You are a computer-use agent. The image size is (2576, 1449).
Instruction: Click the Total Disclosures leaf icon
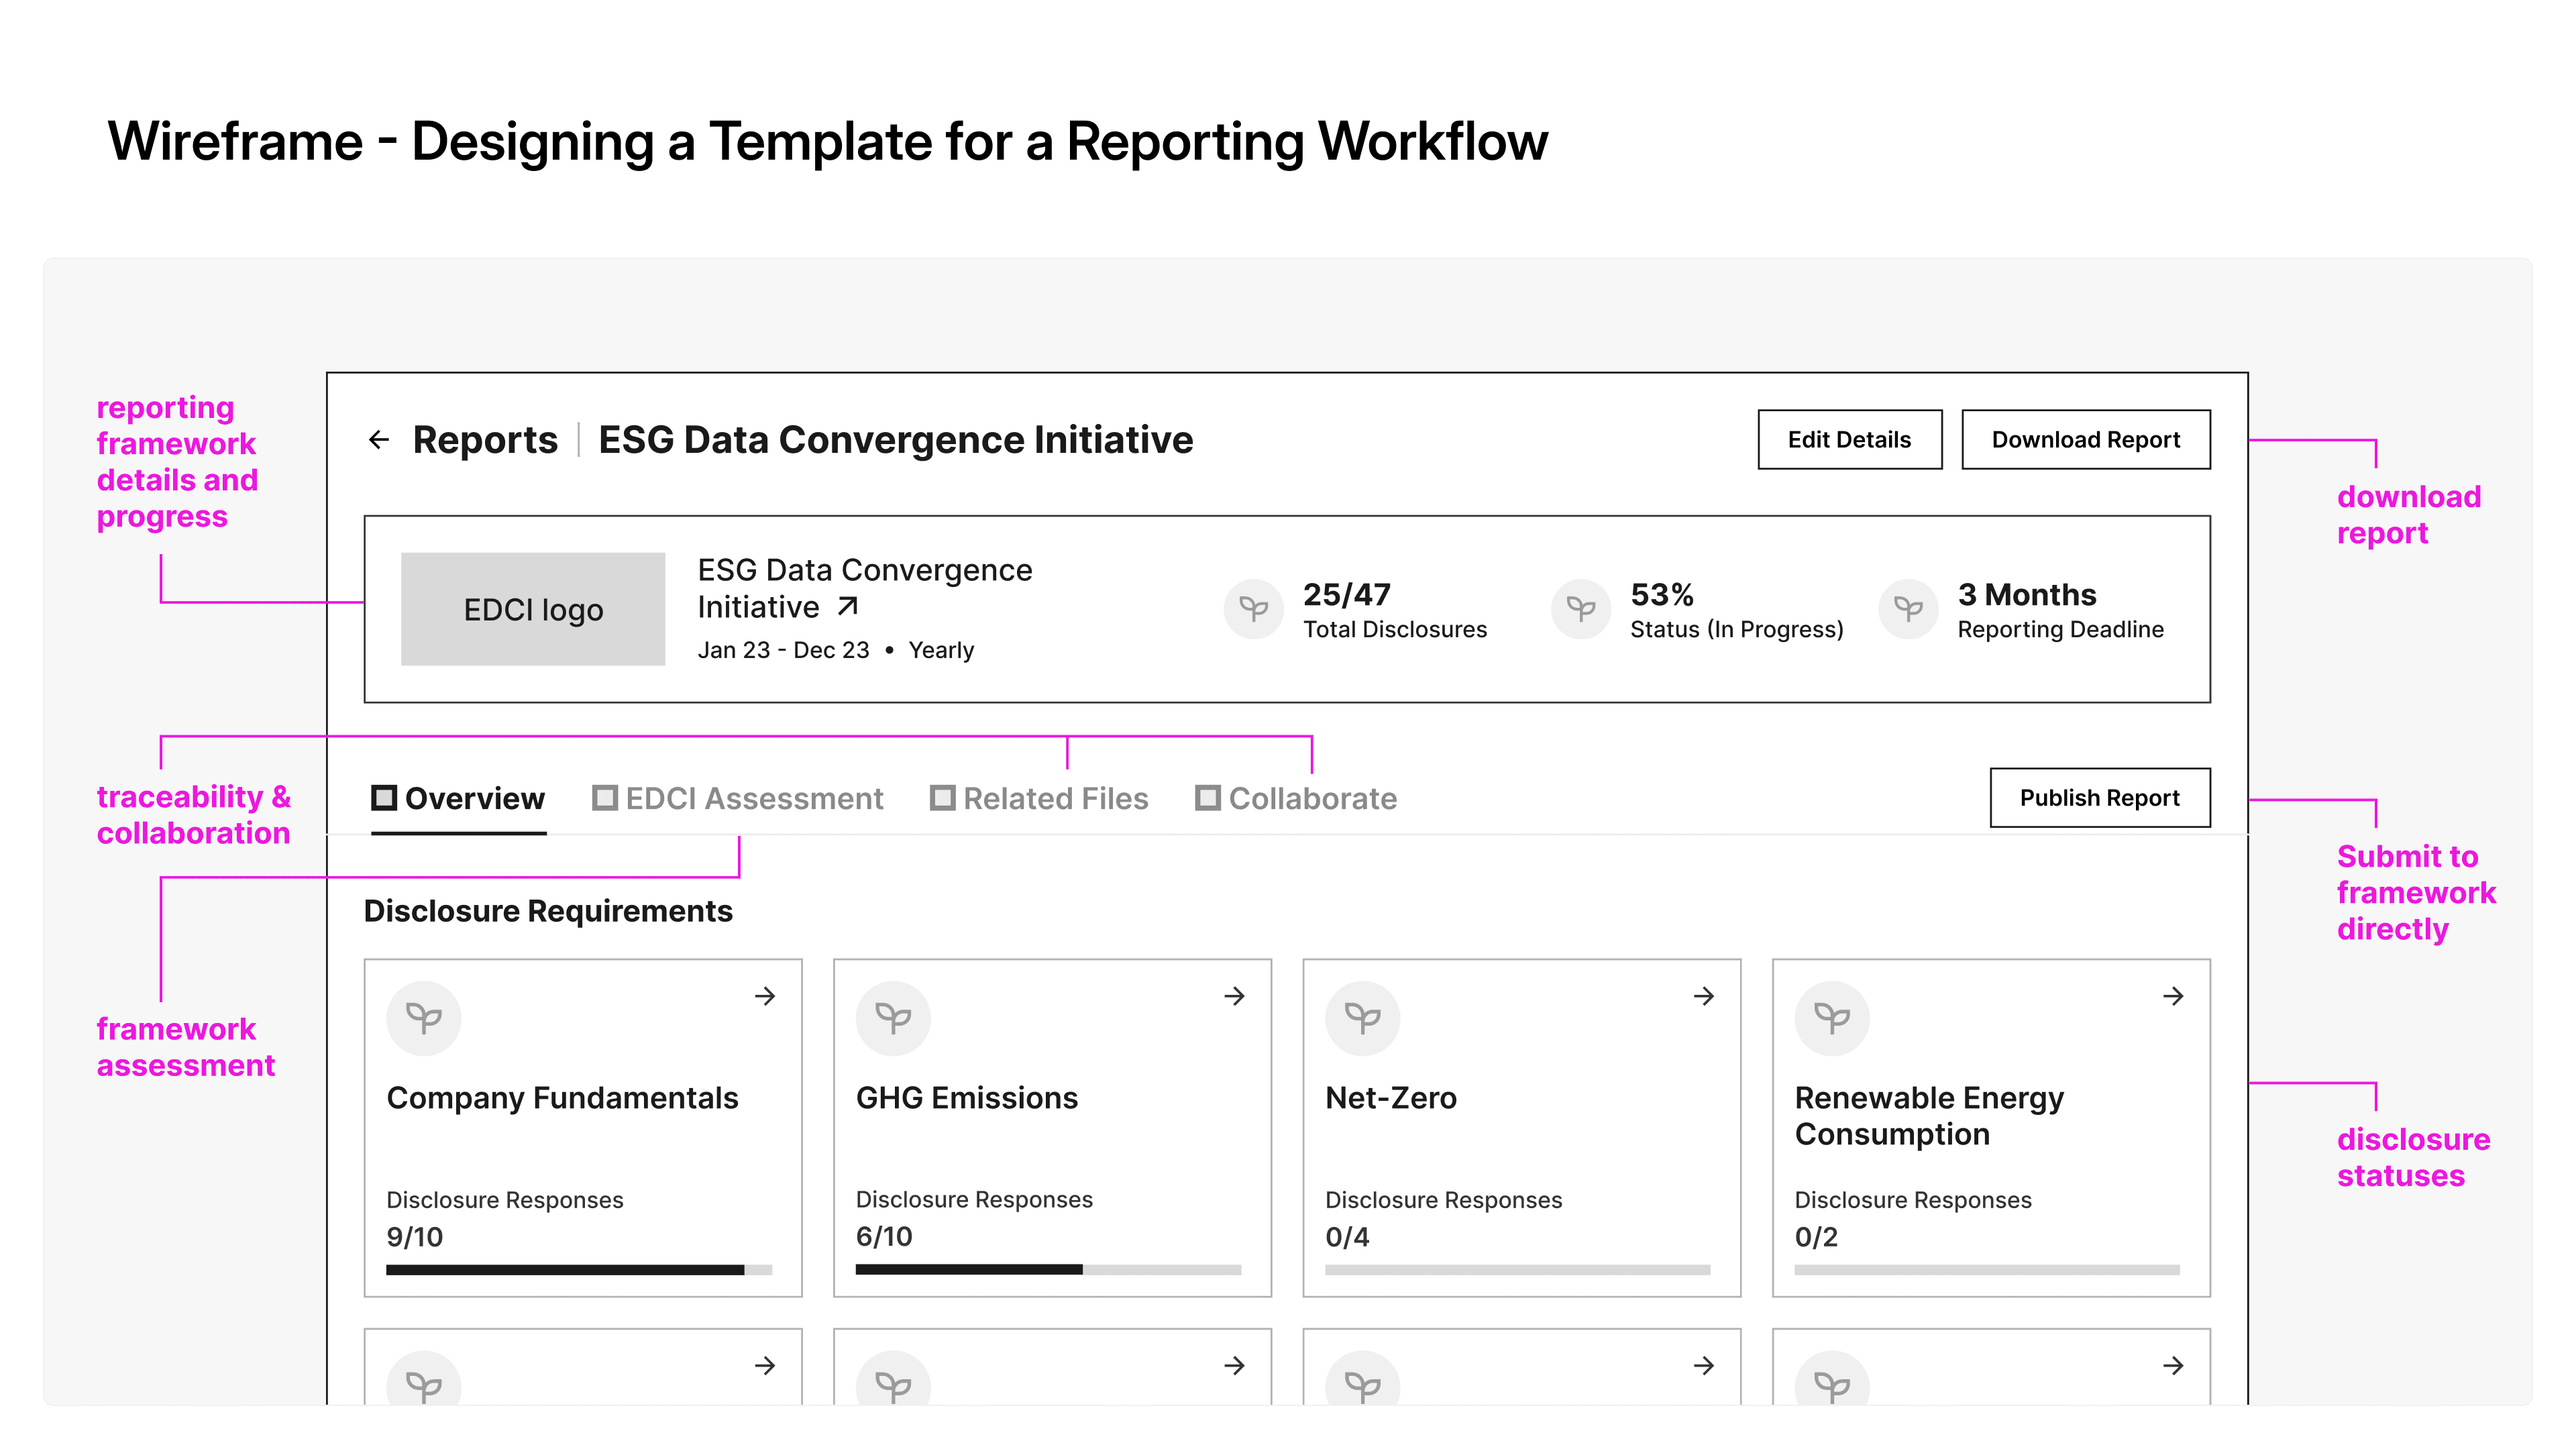(1253, 608)
